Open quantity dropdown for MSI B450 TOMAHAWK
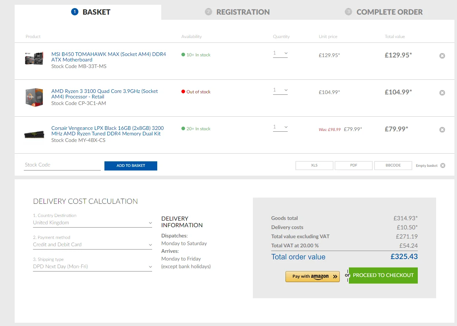The height and width of the screenshot is (326, 457). click(x=280, y=53)
